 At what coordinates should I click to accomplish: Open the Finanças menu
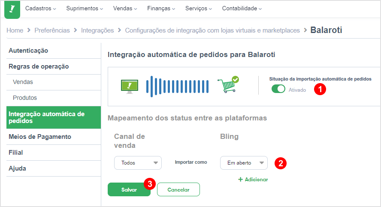coord(161,8)
